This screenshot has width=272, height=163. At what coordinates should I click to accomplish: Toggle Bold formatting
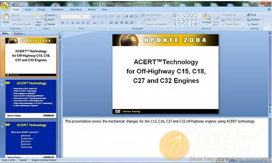(x=63, y=23)
